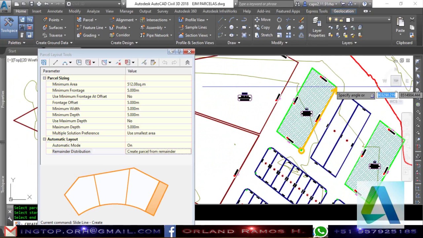Select the Add Fixed Line tool
423x238 pixels.
point(56,62)
